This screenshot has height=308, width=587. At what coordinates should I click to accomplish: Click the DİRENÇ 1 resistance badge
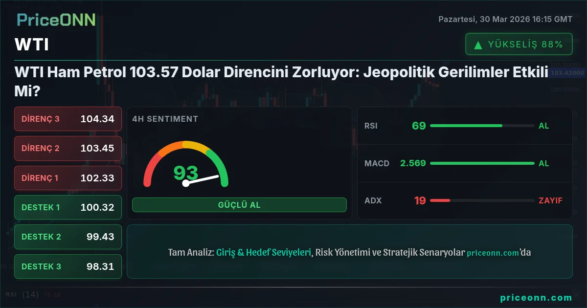click(x=68, y=178)
